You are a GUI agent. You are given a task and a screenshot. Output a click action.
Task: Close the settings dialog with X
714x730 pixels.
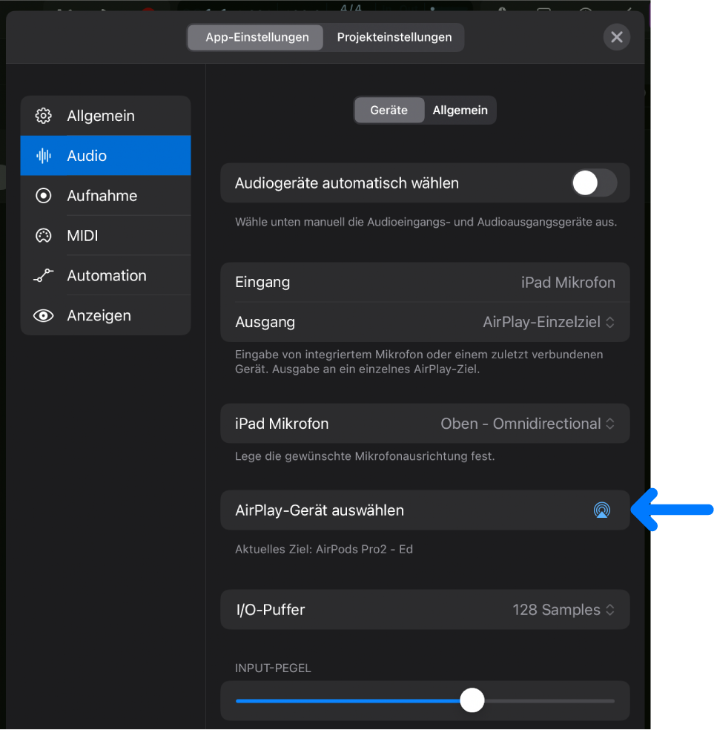(616, 37)
